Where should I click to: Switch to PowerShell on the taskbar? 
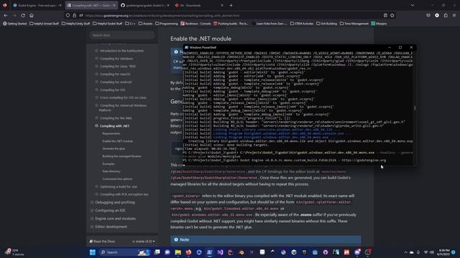pos(210,252)
